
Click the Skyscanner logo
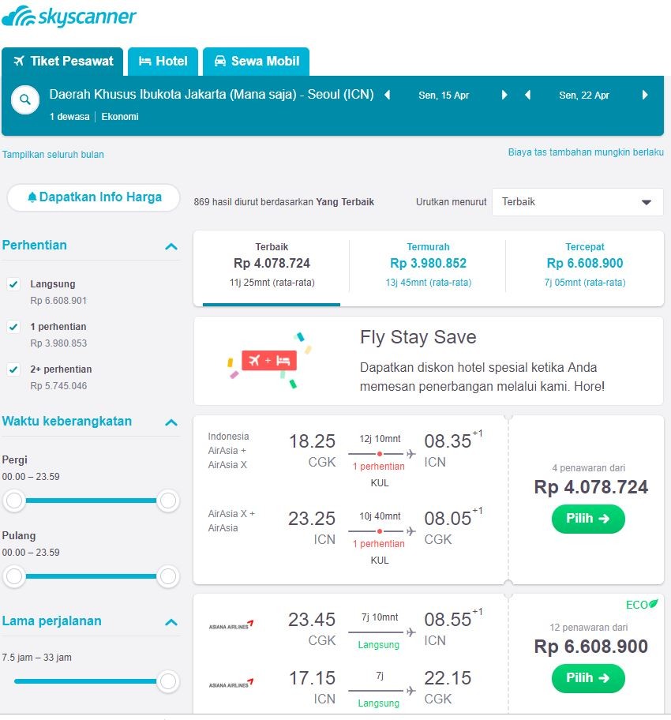pyautogui.click(x=69, y=17)
